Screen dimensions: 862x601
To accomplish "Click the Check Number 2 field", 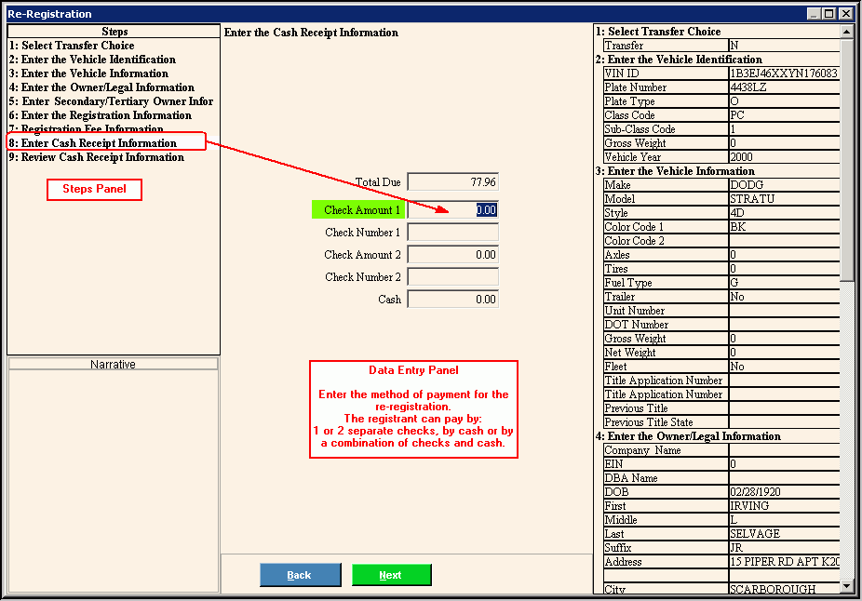I will 453,277.
